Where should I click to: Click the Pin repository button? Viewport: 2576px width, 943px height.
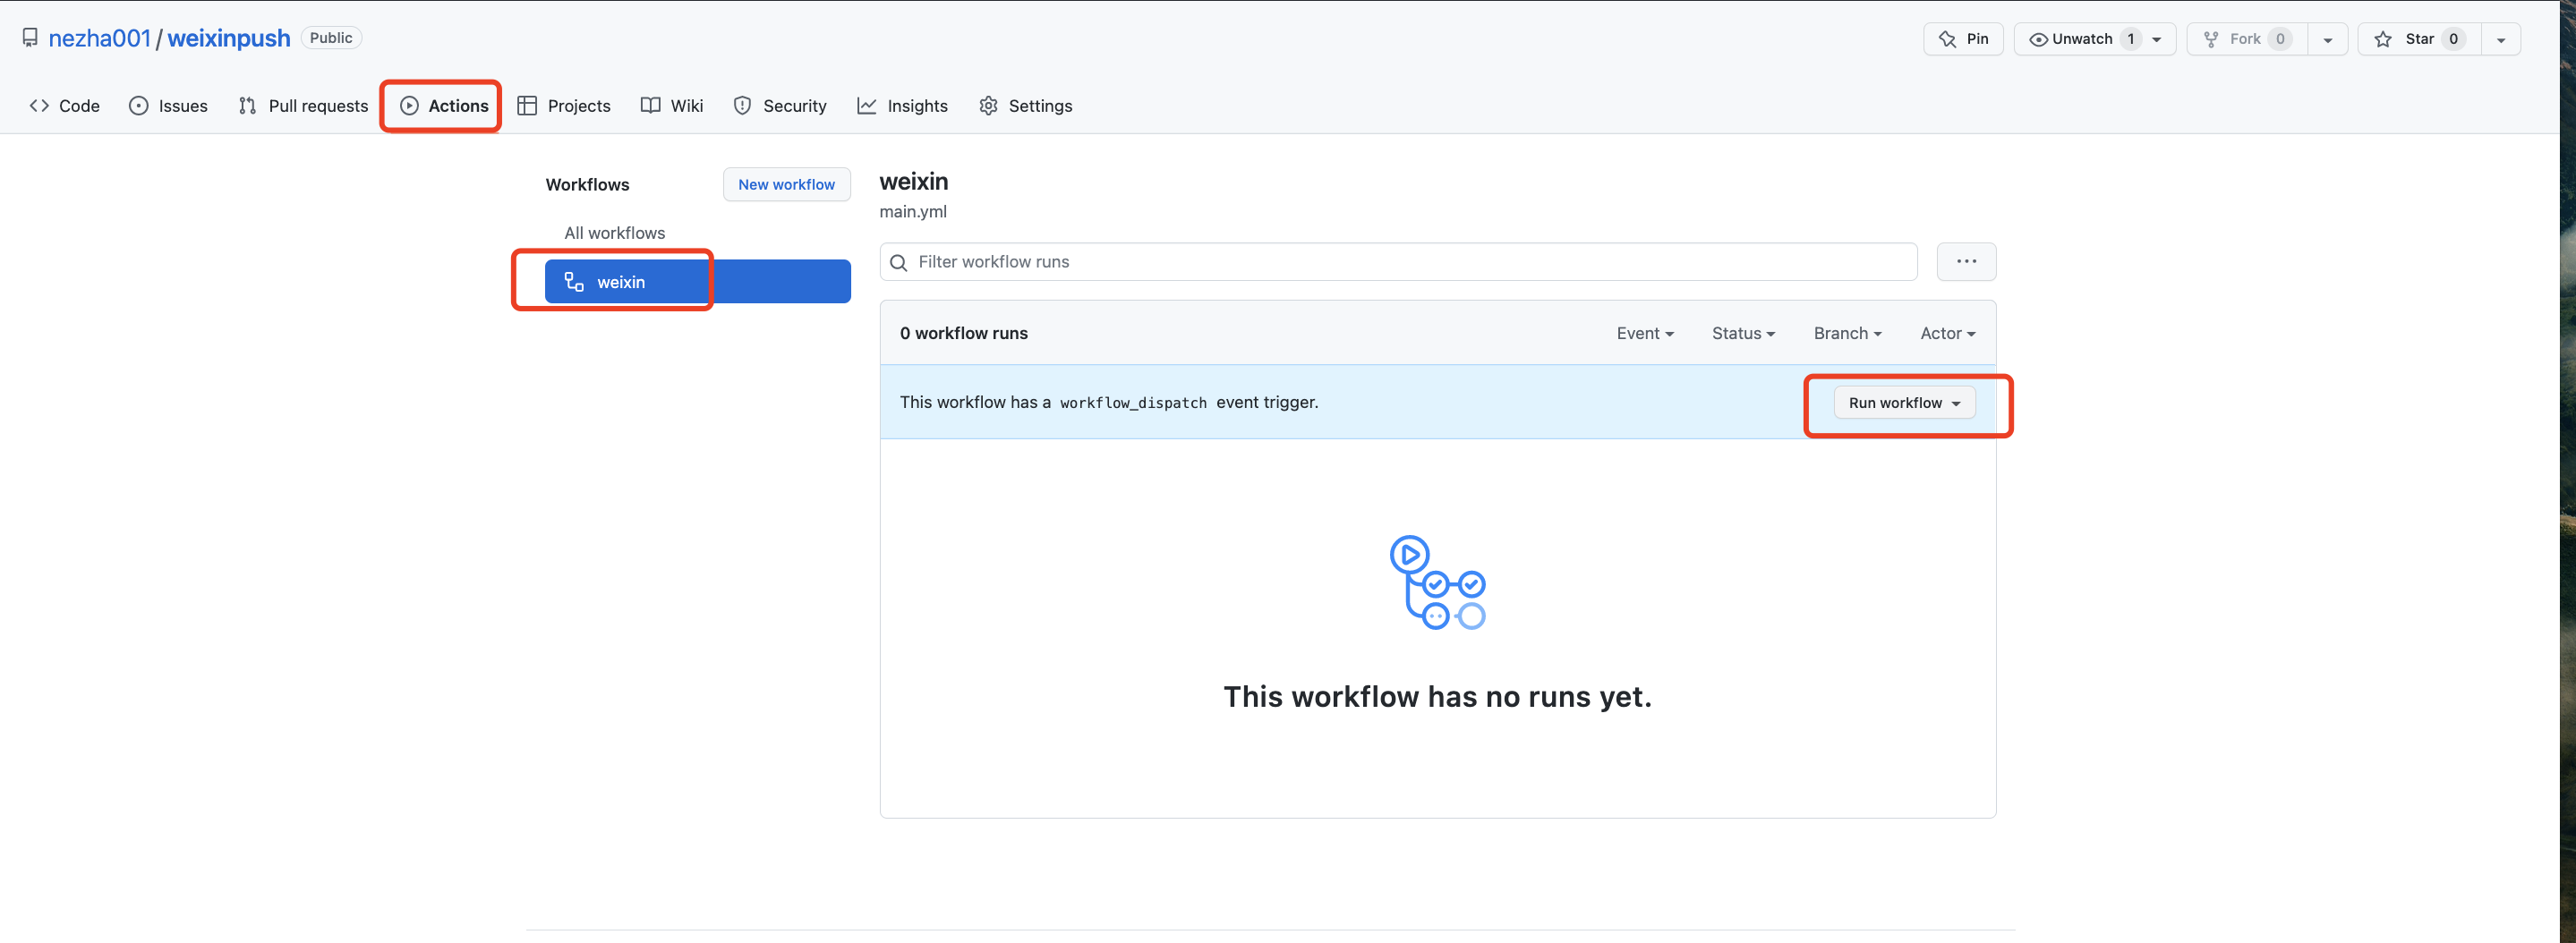tap(1962, 39)
